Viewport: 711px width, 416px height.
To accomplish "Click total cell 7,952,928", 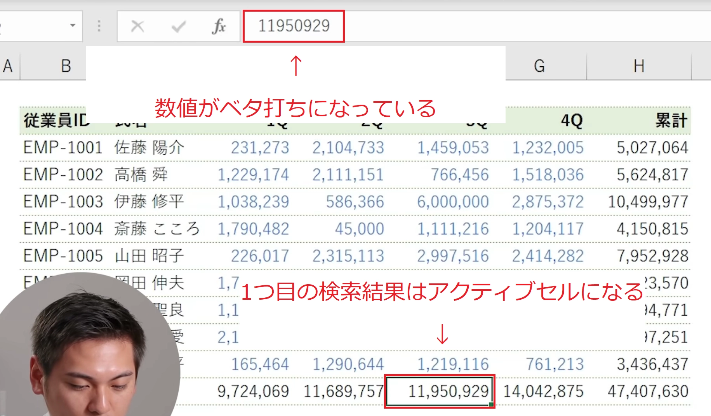I will pyautogui.click(x=652, y=256).
